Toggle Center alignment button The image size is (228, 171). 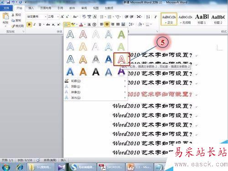click(x=107, y=24)
